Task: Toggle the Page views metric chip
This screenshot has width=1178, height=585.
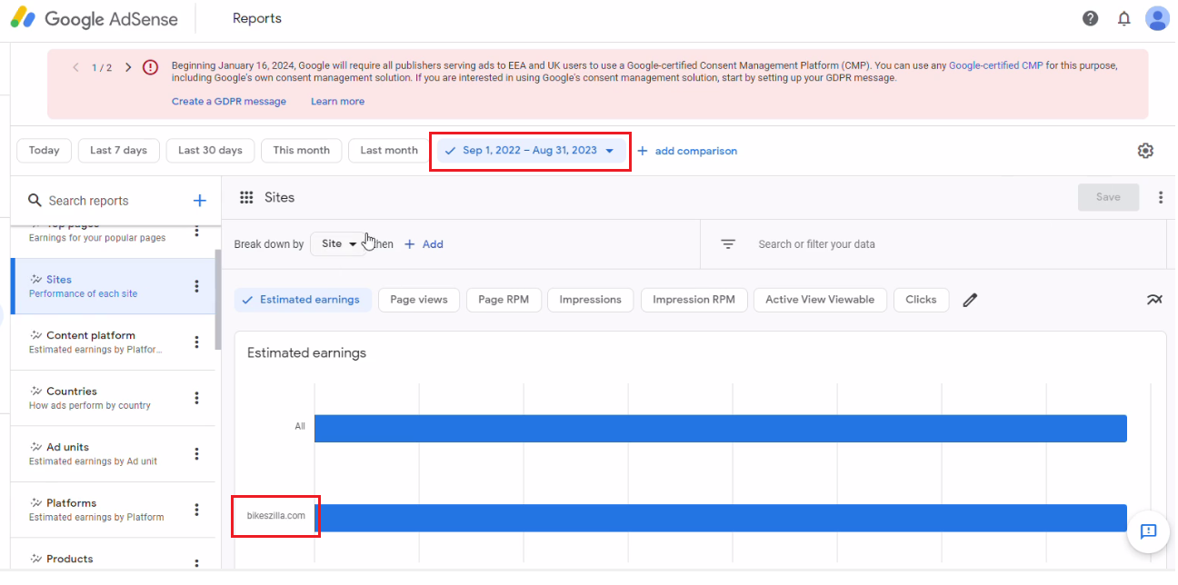Action: click(x=419, y=300)
